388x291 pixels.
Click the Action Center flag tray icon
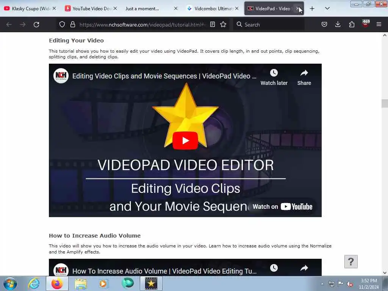tap(340, 284)
